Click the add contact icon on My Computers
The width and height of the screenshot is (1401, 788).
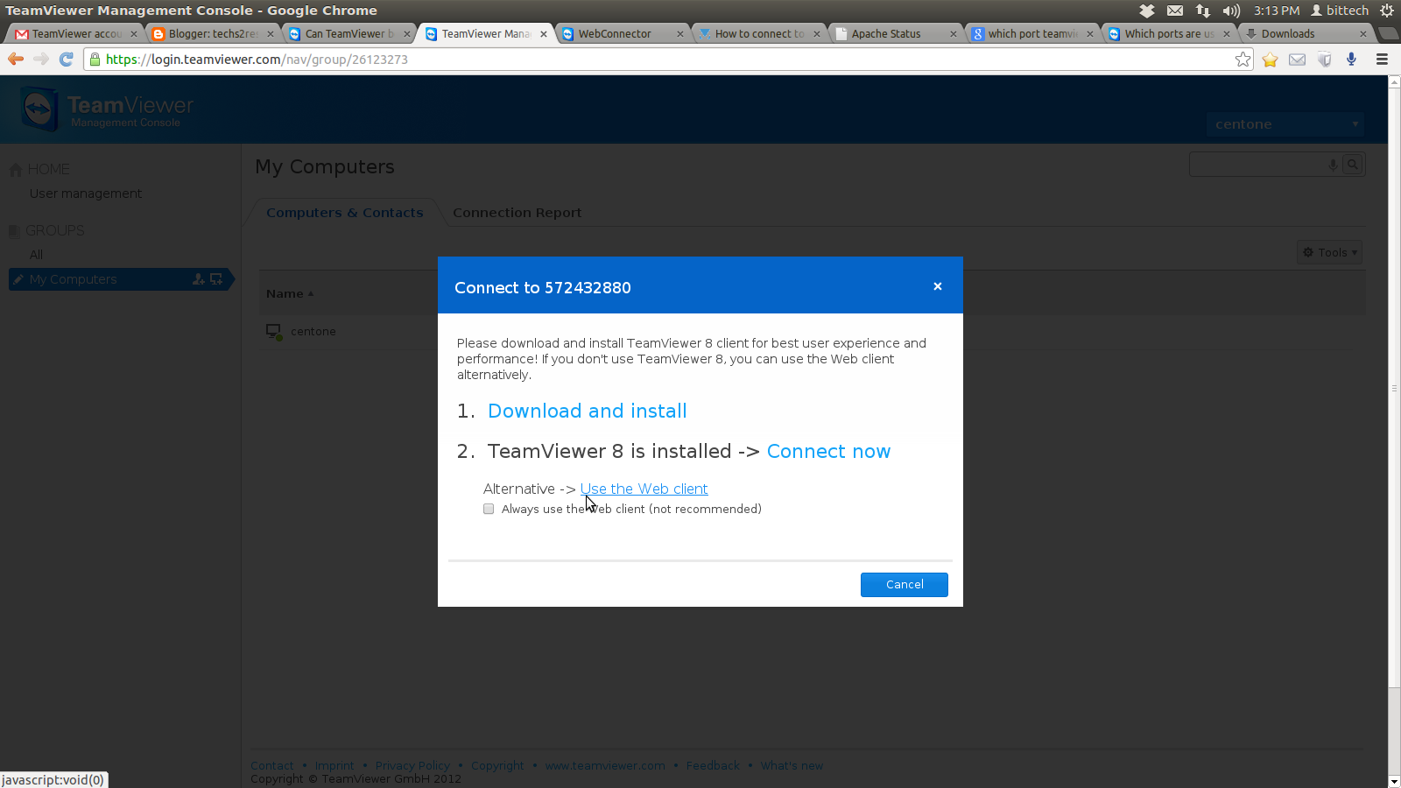pos(199,279)
